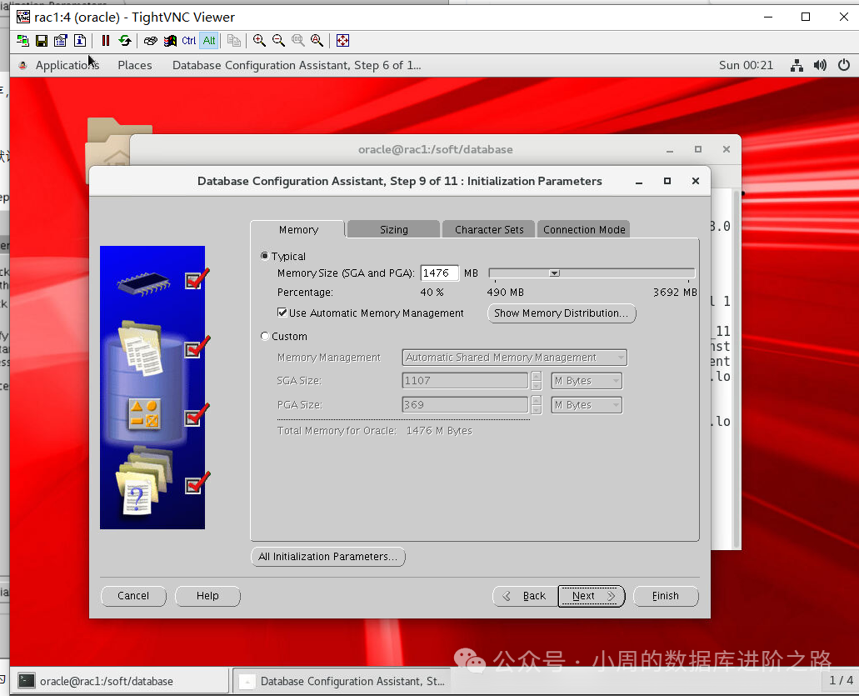Click the Applications menu foot logo icon
Screen dimensions: 859x696
(22, 65)
